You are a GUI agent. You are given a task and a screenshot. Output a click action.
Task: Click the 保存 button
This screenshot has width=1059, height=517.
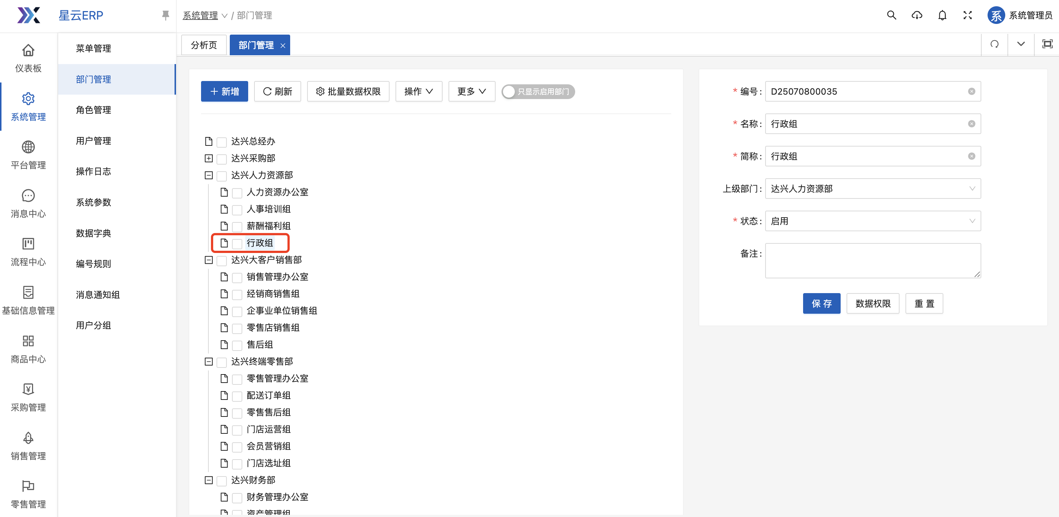(x=821, y=303)
